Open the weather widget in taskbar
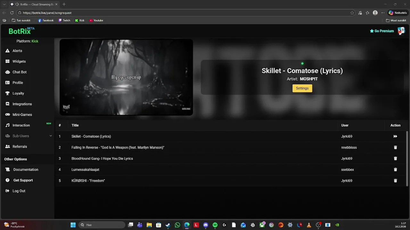 click(x=14, y=225)
